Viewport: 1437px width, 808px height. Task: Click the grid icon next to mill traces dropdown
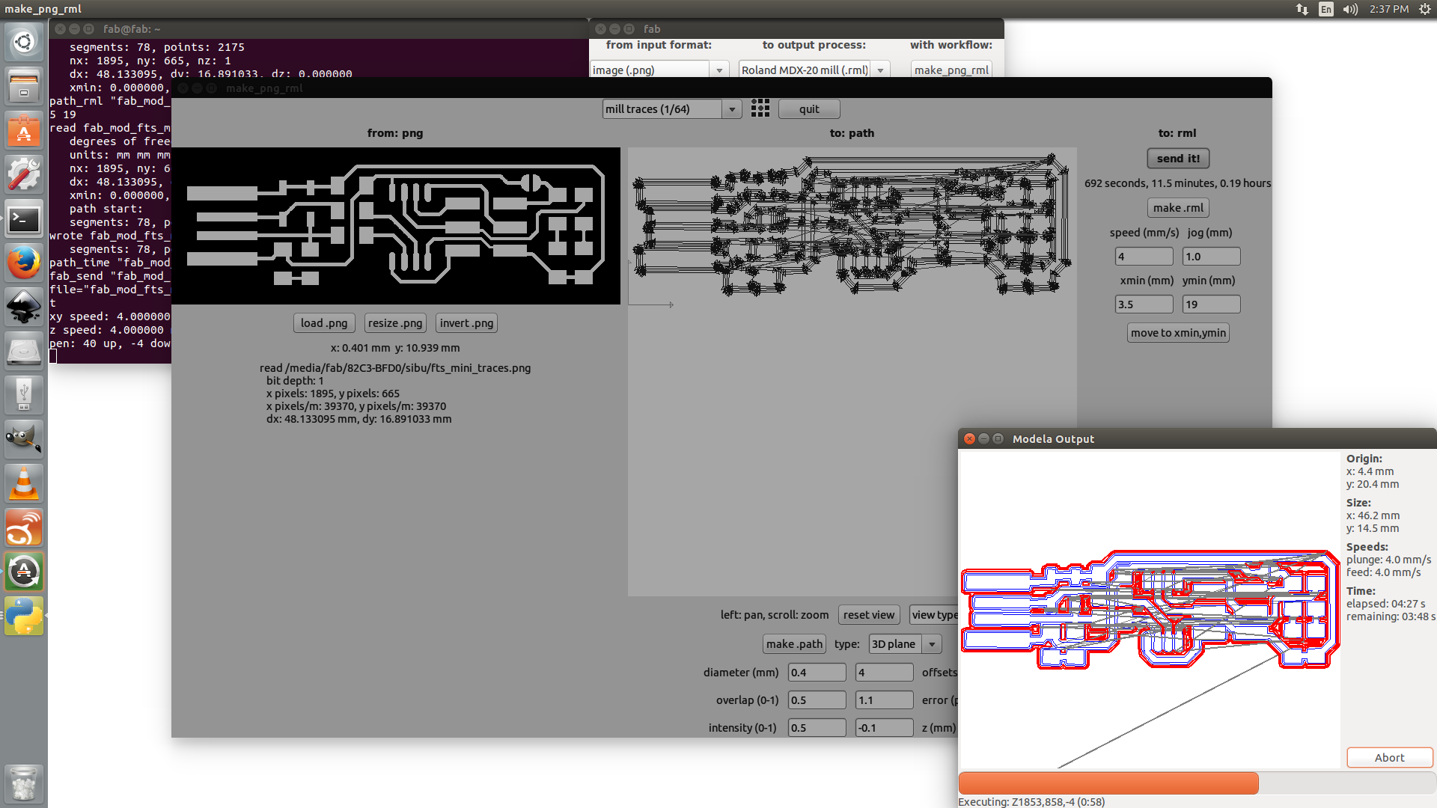760,108
